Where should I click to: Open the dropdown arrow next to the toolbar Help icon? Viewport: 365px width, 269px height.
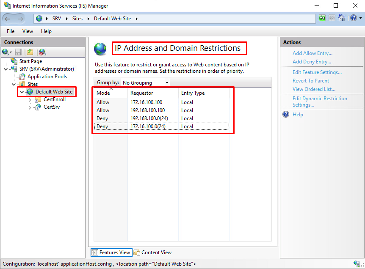click(360, 18)
